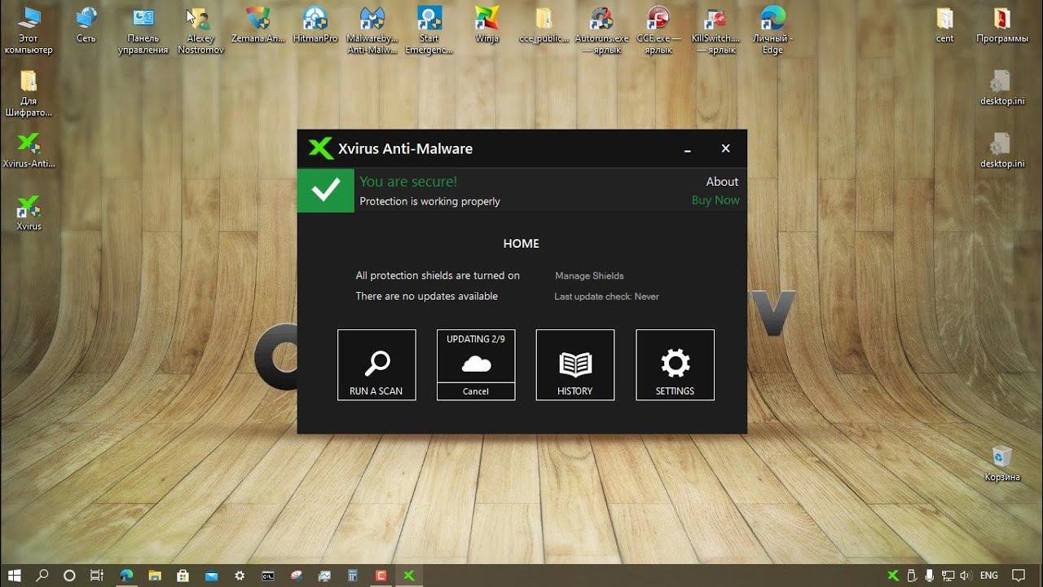1043x587 pixels.
Task: Click the green Buy Now link
Action: 715,201
